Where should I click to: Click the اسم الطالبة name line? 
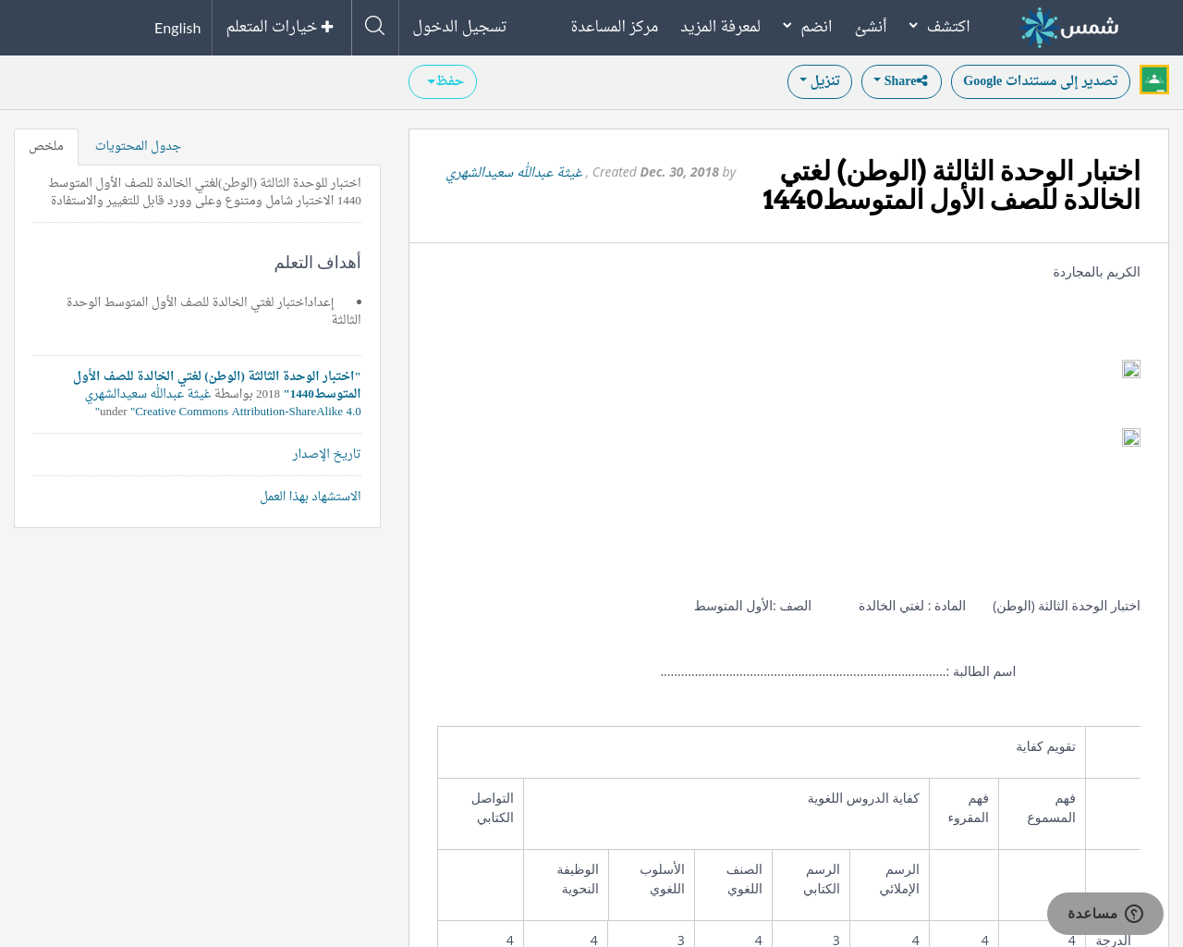click(x=838, y=671)
